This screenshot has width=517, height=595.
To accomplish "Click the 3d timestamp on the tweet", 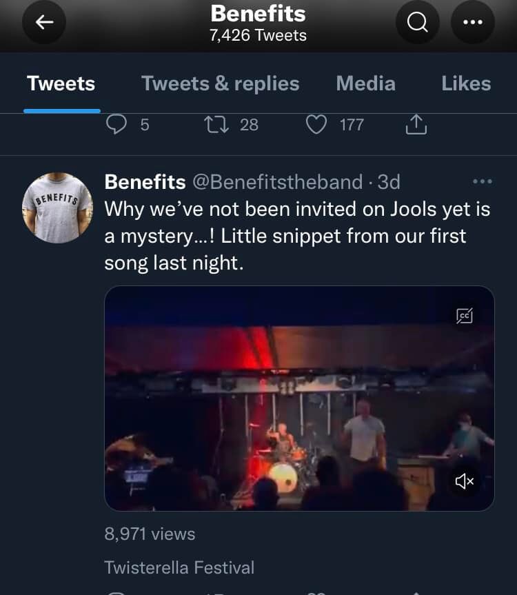I will click(389, 182).
